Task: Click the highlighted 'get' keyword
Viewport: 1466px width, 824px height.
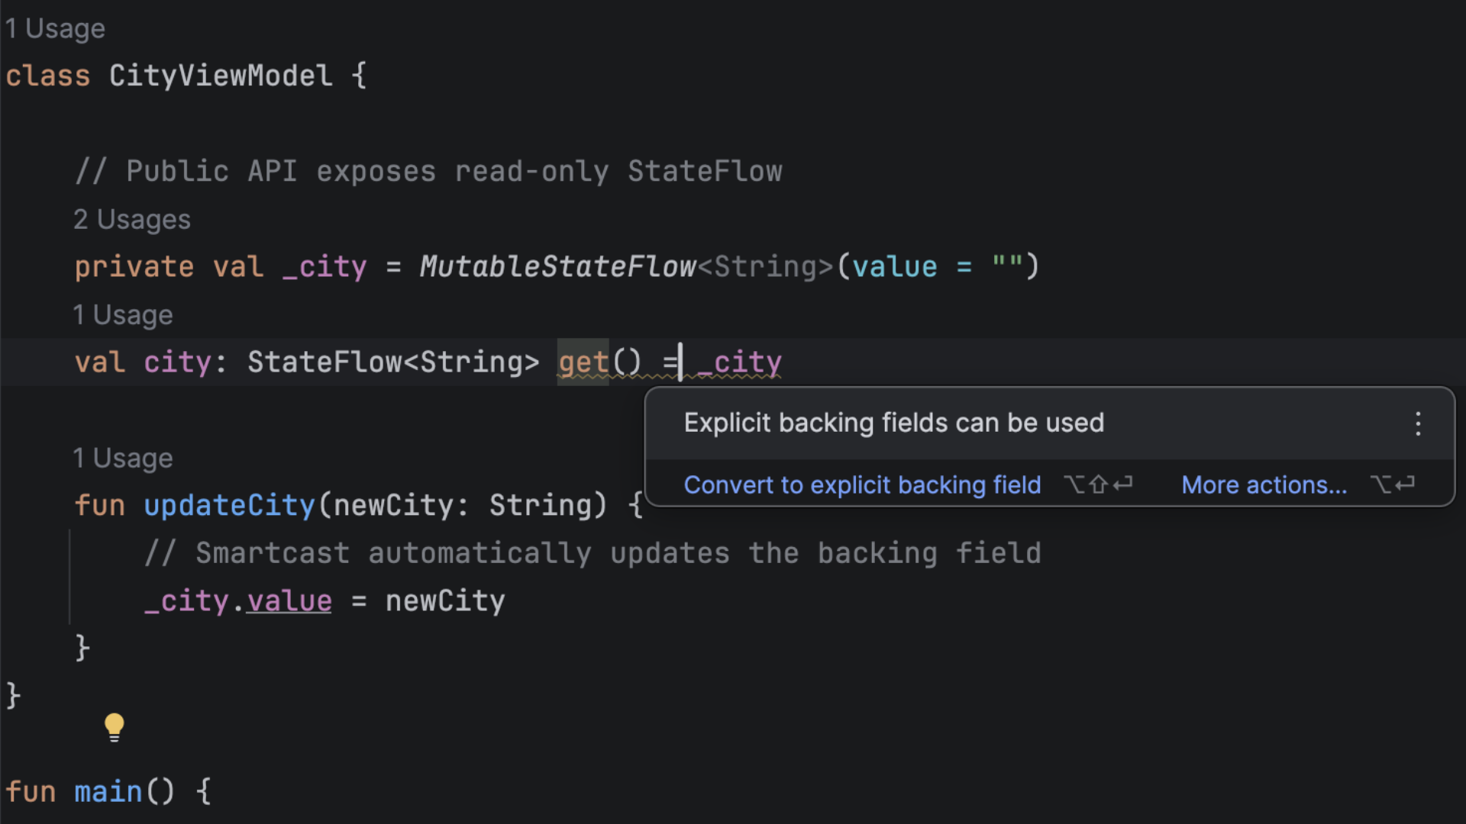Action: 583,362
